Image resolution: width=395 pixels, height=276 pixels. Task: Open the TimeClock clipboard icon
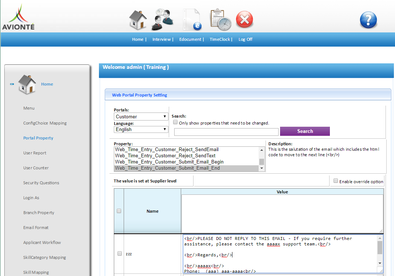(x=220, y=20)
